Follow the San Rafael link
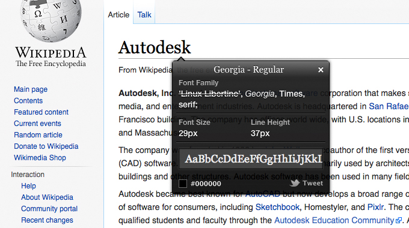The image size is (409, 228). [x=389, y=106]
